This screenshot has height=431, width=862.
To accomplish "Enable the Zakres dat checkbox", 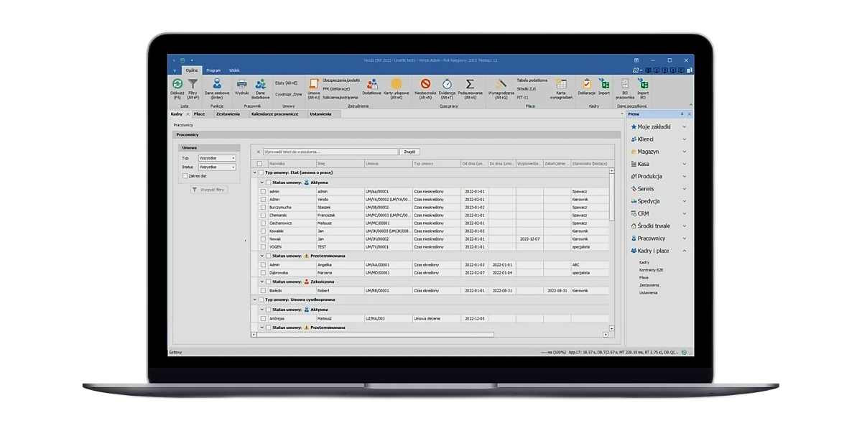I will 185,176.
